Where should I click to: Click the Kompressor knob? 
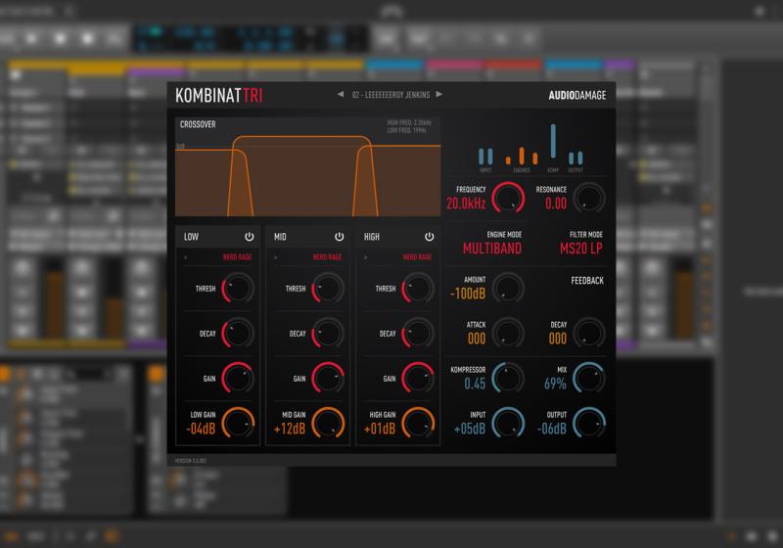507,379
